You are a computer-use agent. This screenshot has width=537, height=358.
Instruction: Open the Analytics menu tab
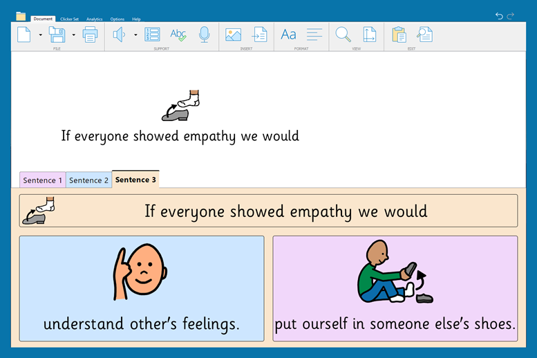tap(94, 19)
